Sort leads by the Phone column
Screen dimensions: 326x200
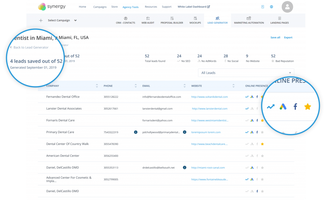tap(136, 86)
